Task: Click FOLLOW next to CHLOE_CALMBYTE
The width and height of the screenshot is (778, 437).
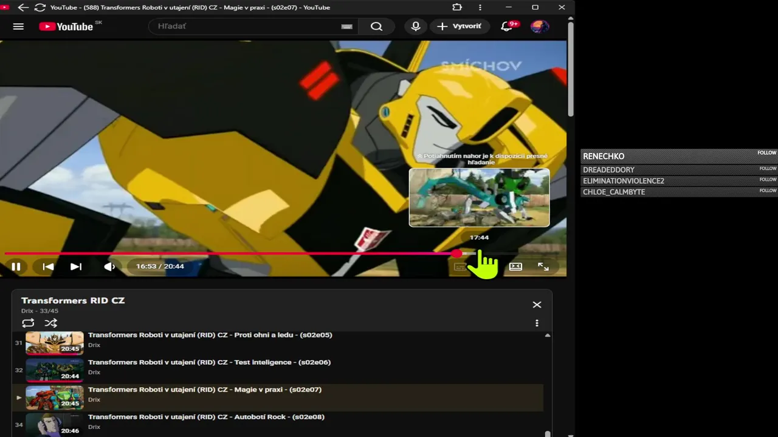Action: tap(768, 191)
